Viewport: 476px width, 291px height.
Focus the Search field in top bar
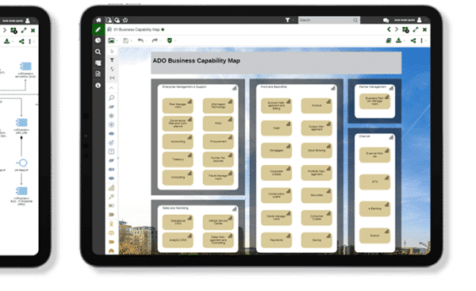pos(329,20)
